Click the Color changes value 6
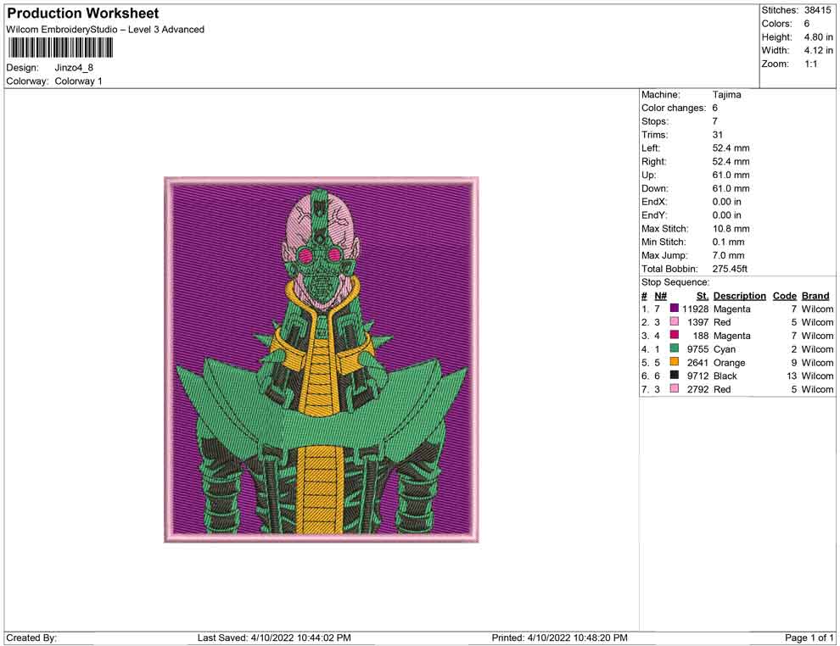Viewport: 840px width, 646px height. pos(714,109)
